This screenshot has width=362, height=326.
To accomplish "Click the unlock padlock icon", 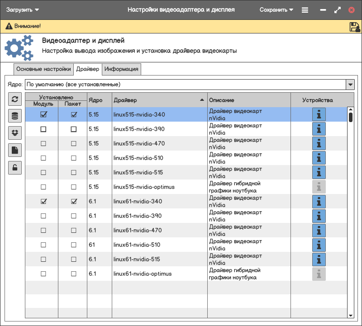I will [15, 167].
